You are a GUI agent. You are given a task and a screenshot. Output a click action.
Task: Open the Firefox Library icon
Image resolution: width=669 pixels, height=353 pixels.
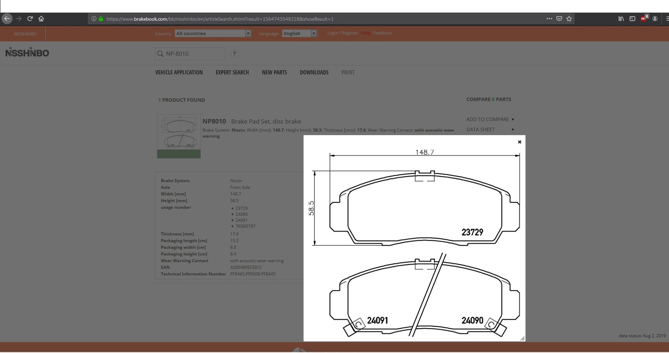click(x=621, y=19)
